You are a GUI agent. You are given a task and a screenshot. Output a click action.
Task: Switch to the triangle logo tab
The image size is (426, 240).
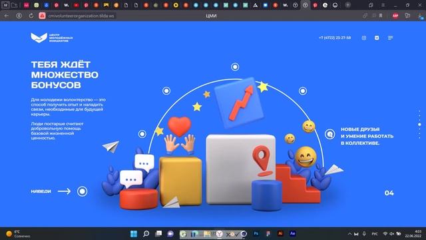coord(256,5)
